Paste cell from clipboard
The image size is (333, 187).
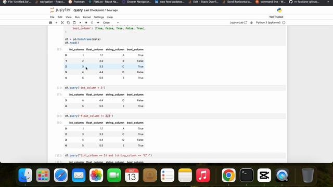tap(74, 23)
